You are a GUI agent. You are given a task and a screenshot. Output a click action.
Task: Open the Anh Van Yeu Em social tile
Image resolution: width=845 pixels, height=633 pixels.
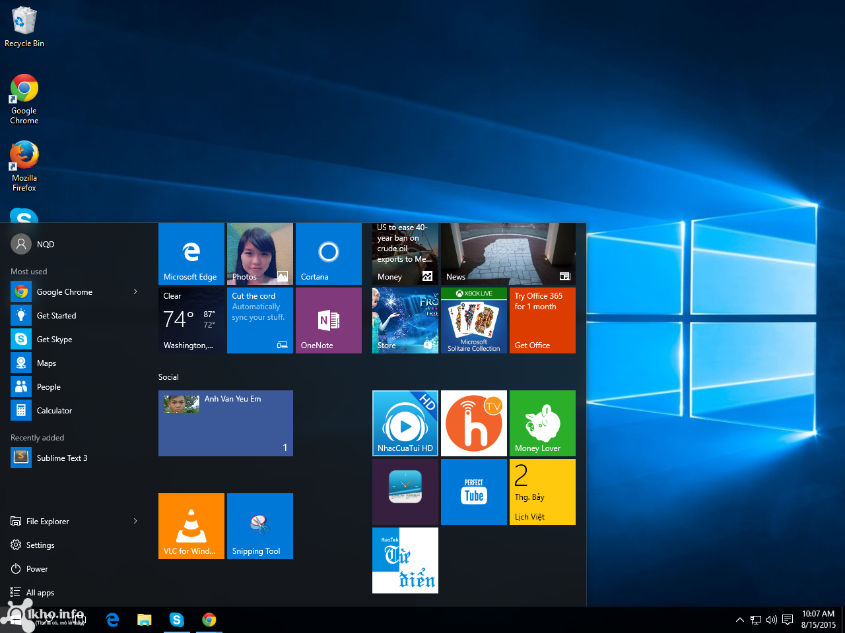tap(226, 423)
